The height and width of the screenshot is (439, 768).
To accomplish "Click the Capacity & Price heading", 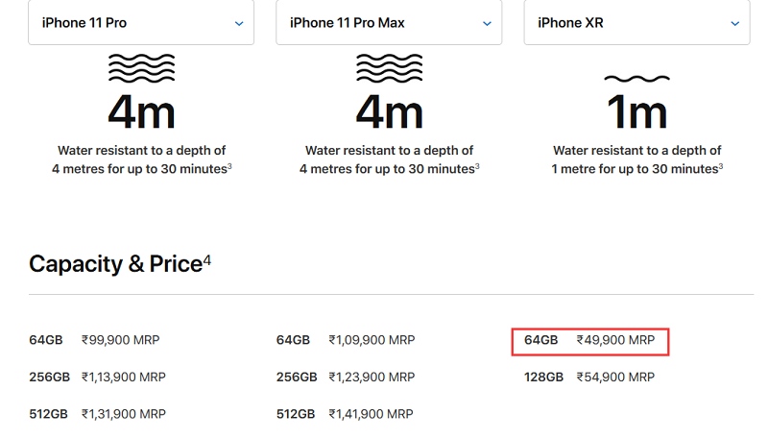I will (115, 264).
